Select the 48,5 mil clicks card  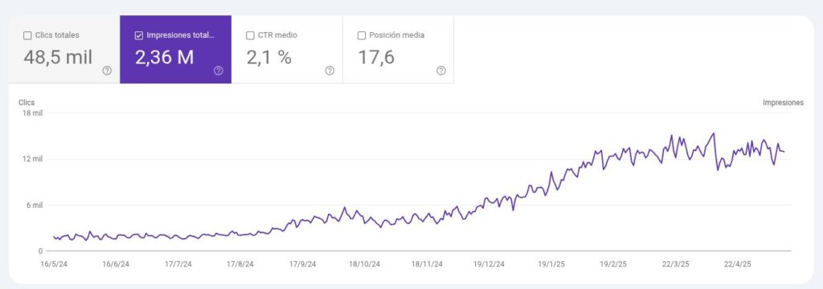pos(64,49)
